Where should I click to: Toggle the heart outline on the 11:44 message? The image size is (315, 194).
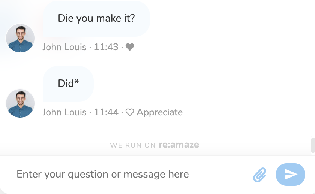pos(130,112)
